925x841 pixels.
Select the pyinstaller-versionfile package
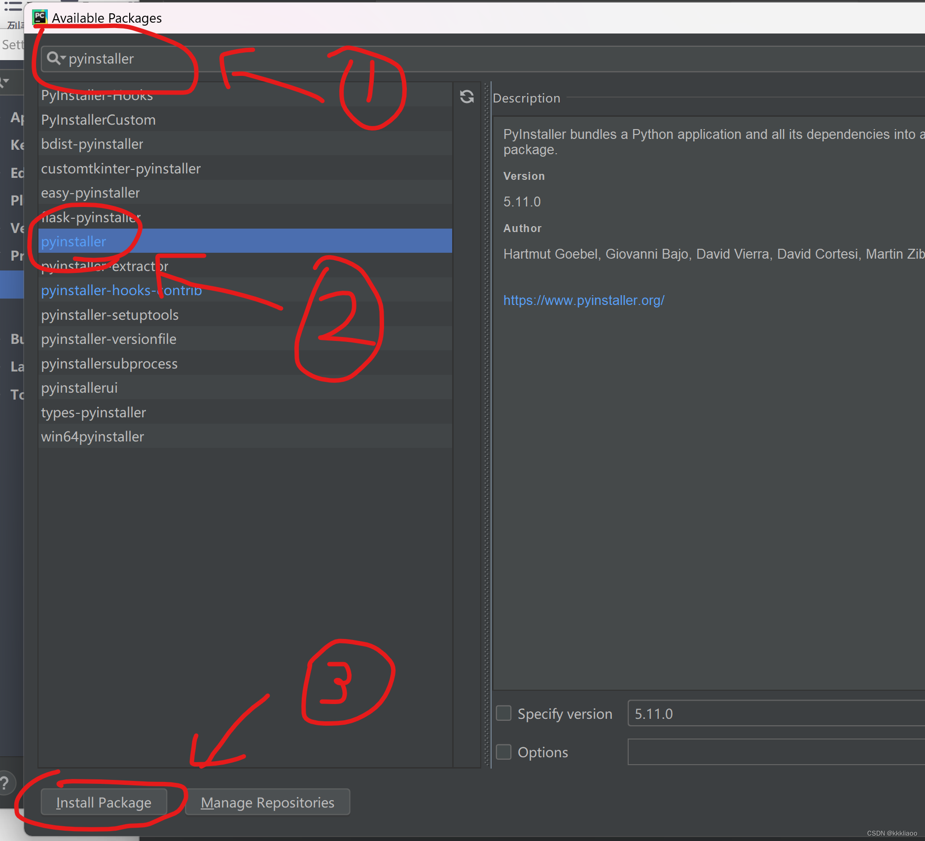(245, 339)
